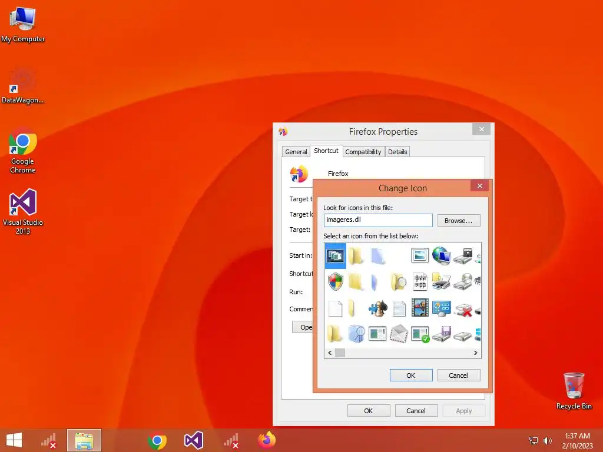Click the icon list scroll left arrow

(330, 353)
